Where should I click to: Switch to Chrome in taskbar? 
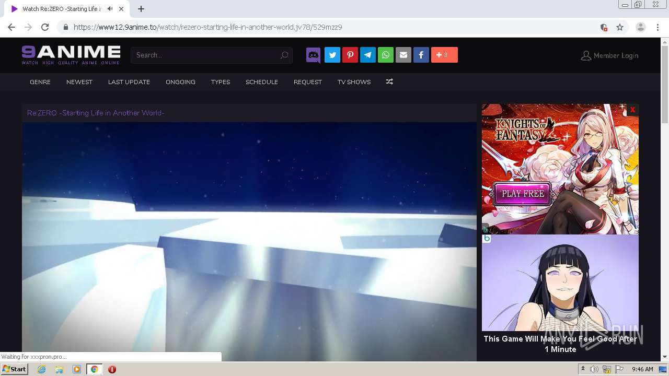95,369
